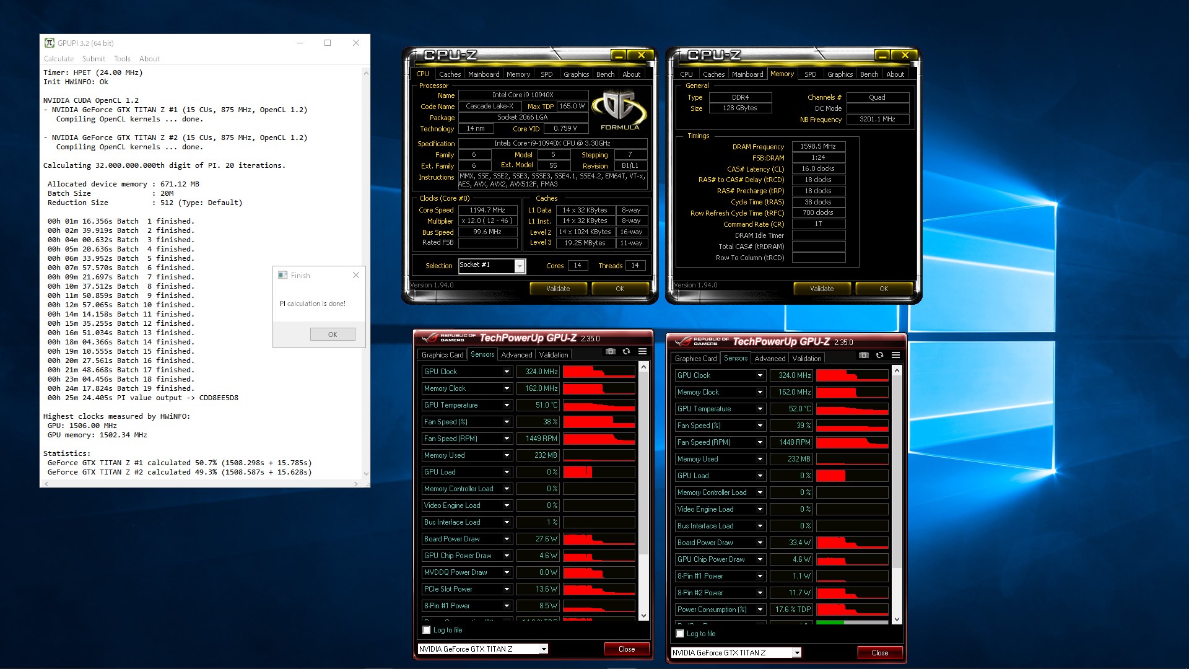The image size is (1189, 669).
Task: Click screenshot camera icon in right GPU-Z window
Action: click(x=863, y=356)
